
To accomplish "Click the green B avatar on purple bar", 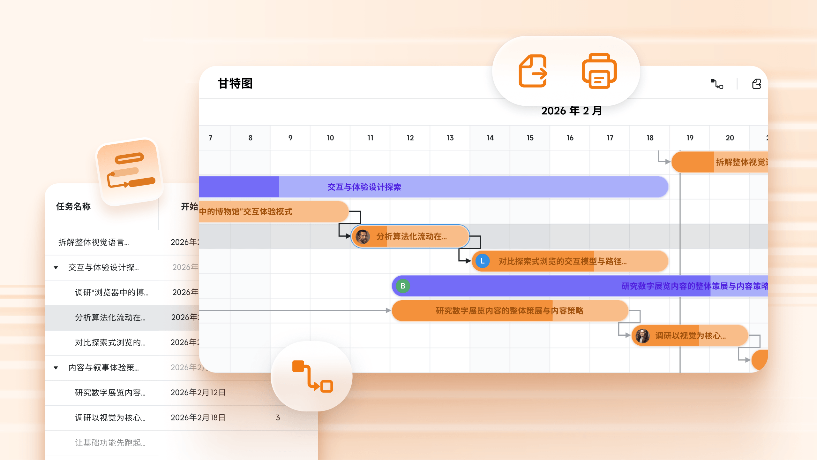I will pos(403,286).
